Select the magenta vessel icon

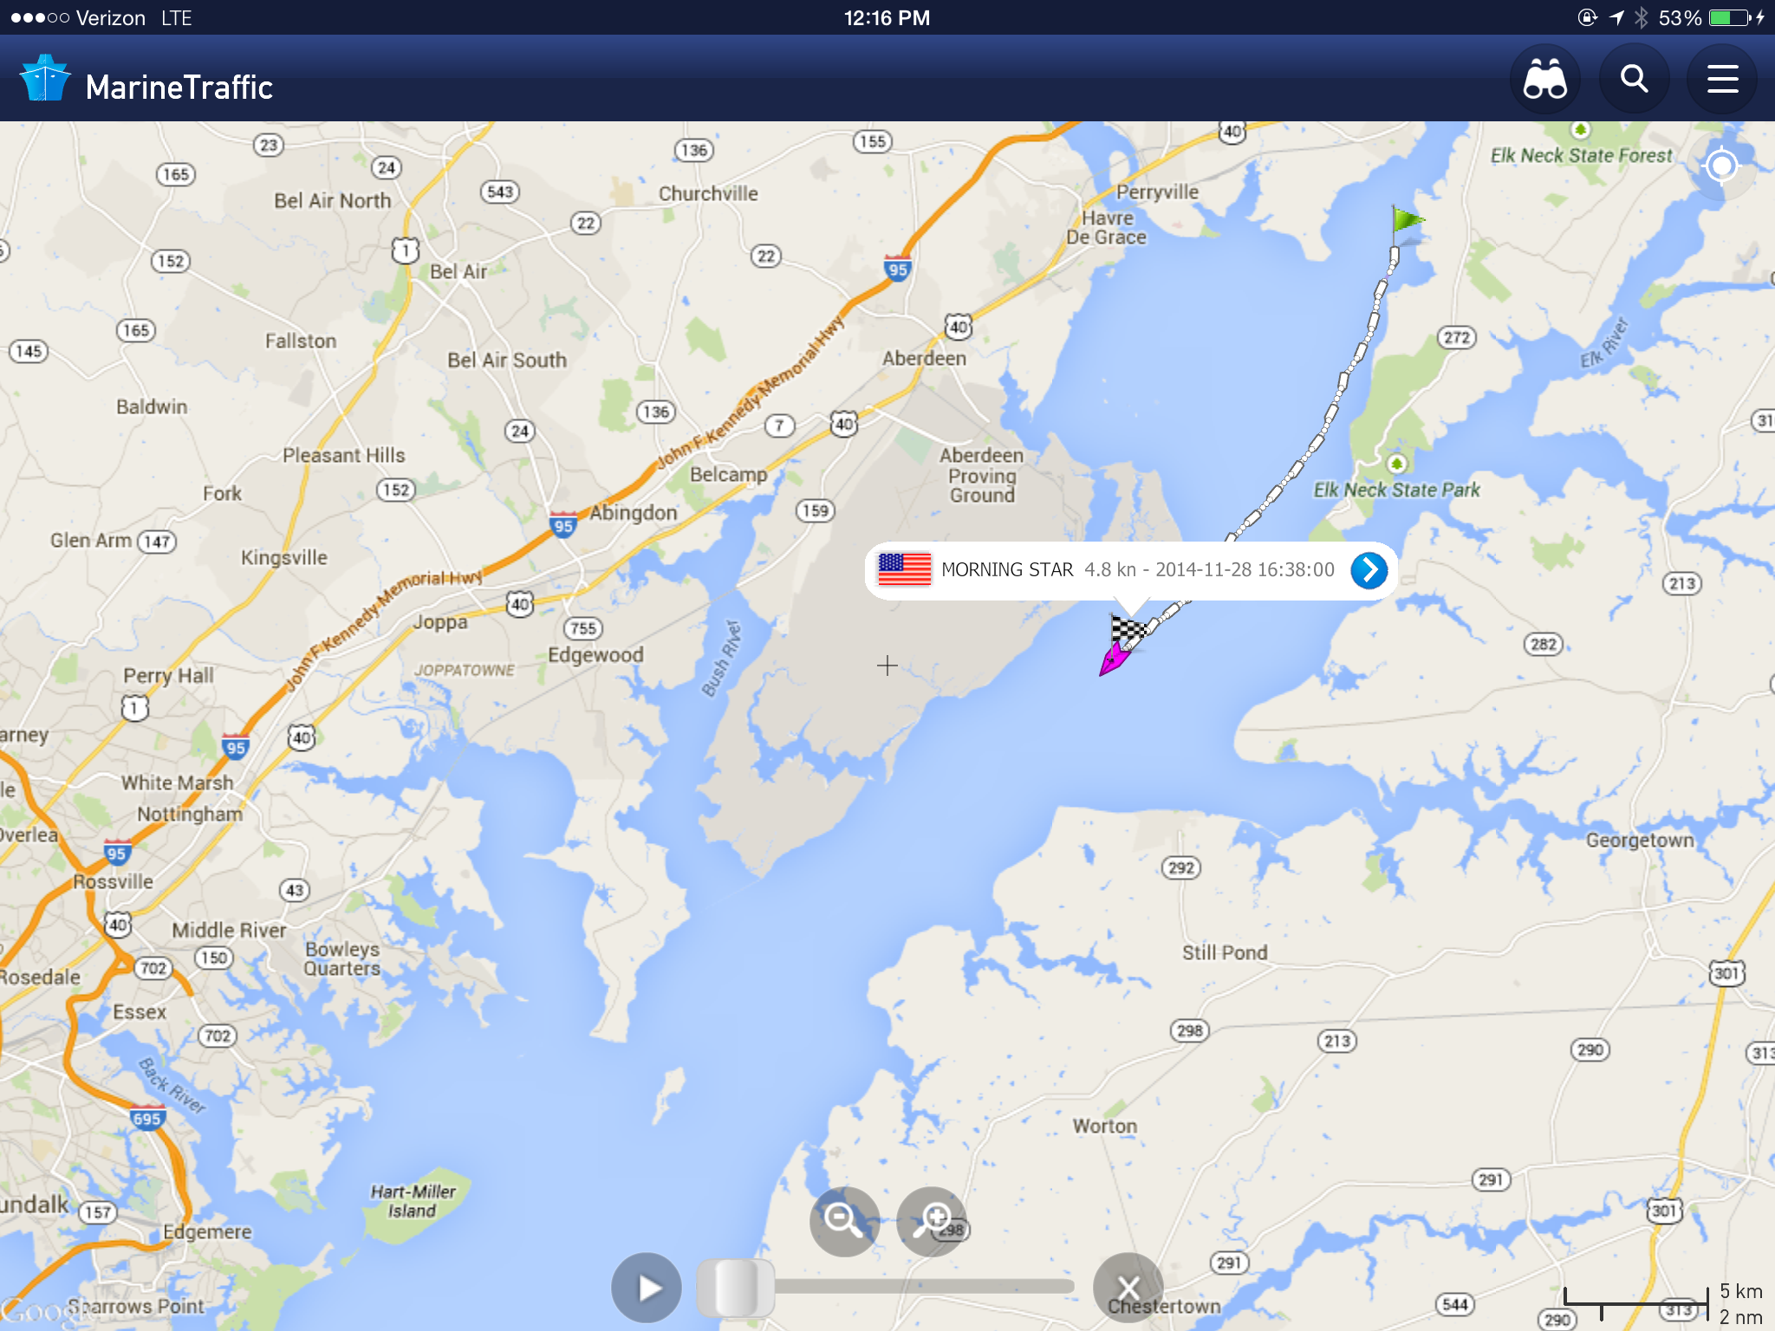point(1115,658)
